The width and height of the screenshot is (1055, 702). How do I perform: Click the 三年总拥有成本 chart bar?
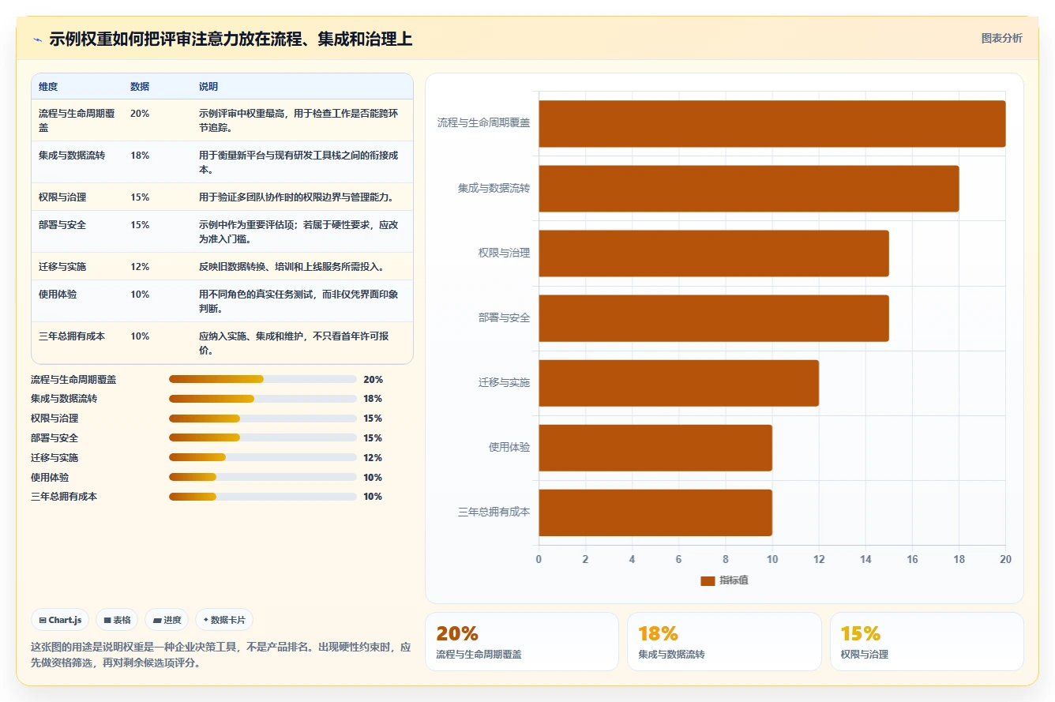click(x=655, y=512)
